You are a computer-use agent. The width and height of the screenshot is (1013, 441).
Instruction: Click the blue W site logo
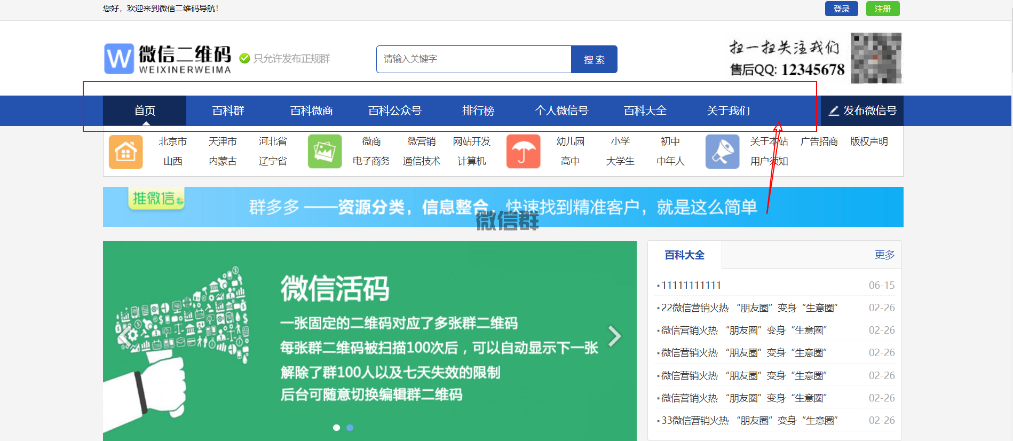tap(118, 59)
